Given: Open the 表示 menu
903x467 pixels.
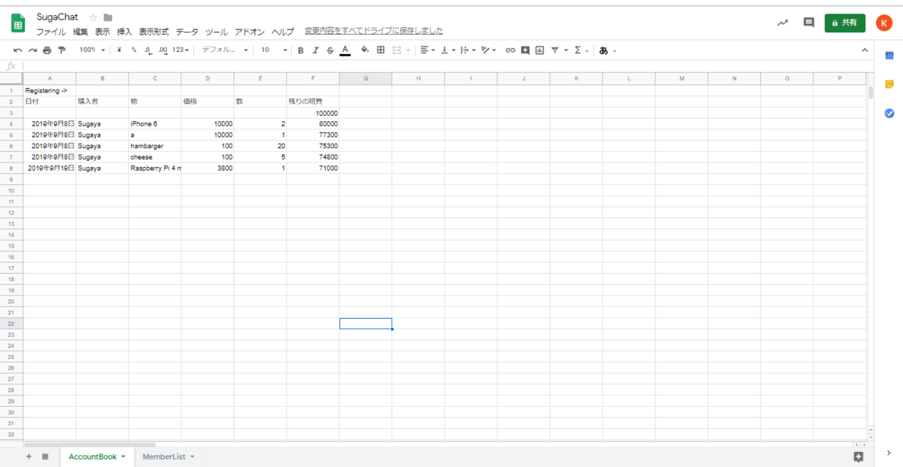Looking at the screenshot, I should (102, 32).
